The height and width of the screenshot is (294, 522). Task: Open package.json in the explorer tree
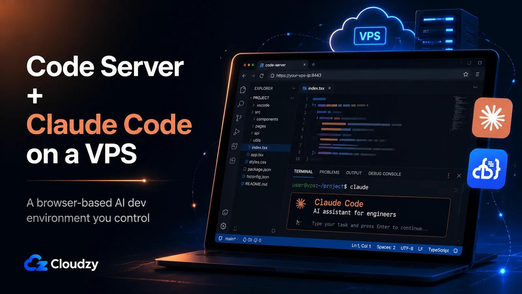[257, 169]
